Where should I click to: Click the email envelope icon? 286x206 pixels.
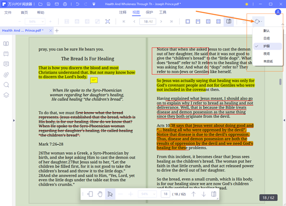[57, 4]
